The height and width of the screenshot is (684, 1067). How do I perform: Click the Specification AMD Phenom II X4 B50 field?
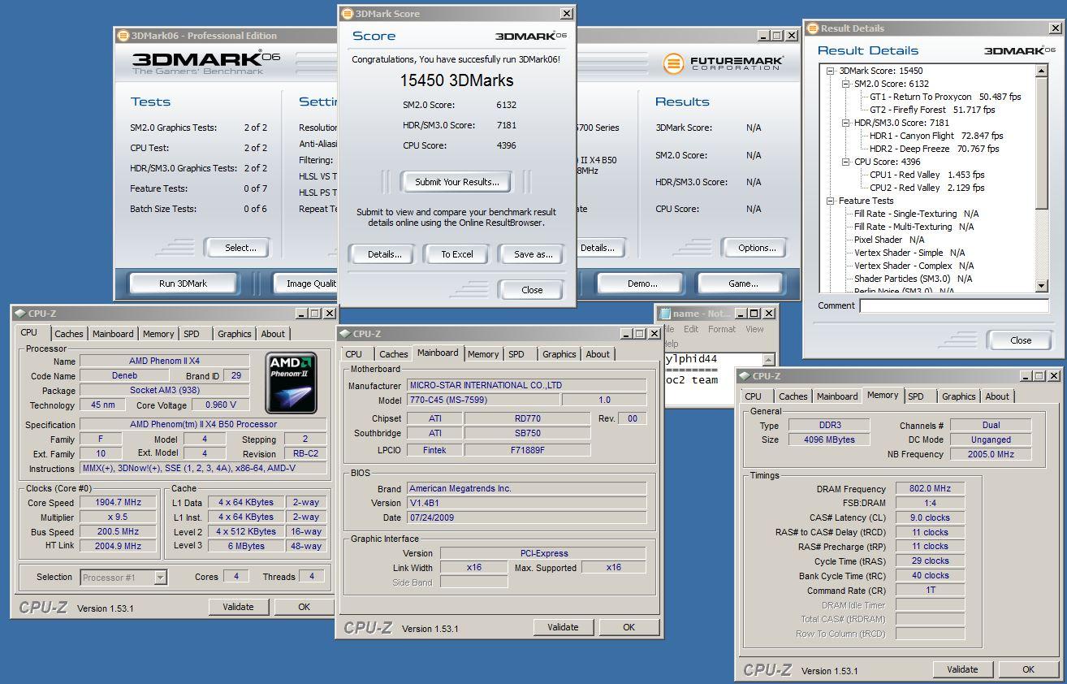(203, 424)
